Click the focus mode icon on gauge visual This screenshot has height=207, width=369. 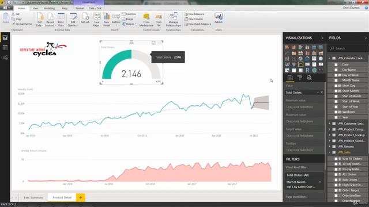154,43
